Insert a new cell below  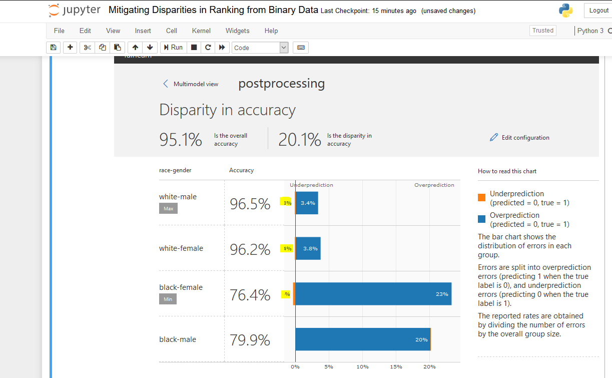click(70, 47)
